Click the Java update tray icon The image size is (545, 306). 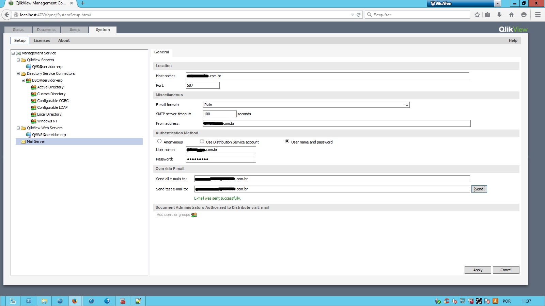pyautogui.click(x=495, y=301)
